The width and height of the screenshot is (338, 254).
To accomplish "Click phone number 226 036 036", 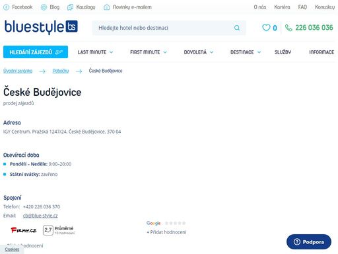I will click(x=314, y=28).
